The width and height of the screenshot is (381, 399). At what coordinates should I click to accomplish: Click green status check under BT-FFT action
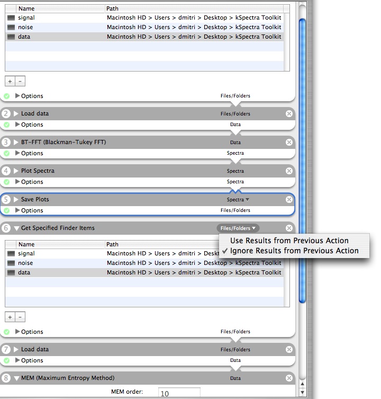6,153
